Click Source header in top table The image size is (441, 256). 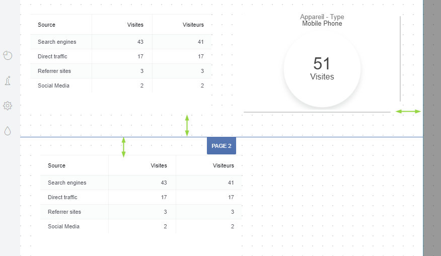[47, 25]
